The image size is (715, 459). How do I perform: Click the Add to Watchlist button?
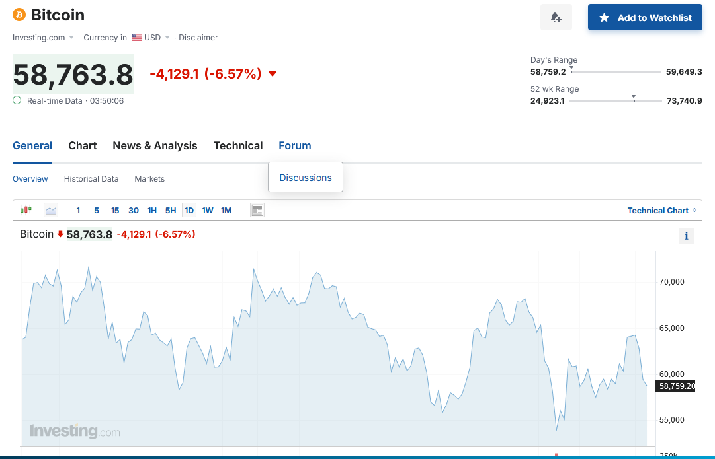click(x=645, y=17)
